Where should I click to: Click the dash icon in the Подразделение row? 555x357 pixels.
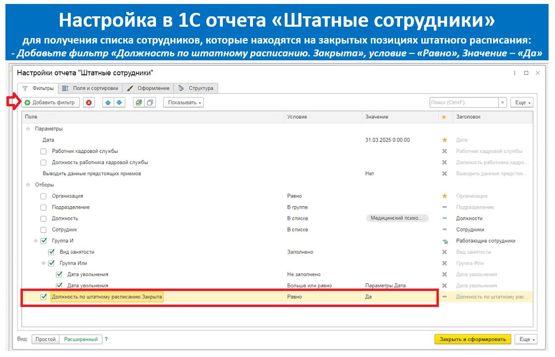(445, 207)
